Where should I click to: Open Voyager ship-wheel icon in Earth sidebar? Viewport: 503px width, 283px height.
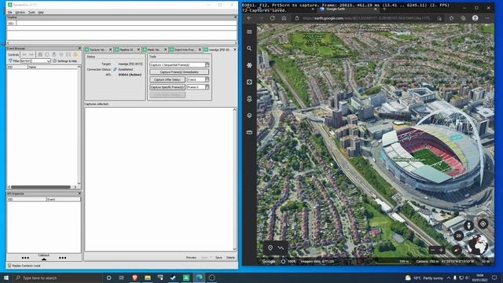click(249, 65)
